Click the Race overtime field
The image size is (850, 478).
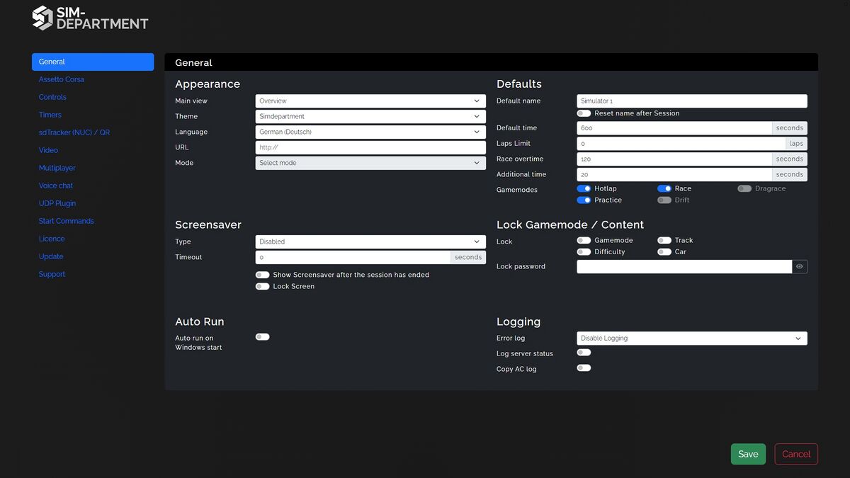[x=674, y=159]
